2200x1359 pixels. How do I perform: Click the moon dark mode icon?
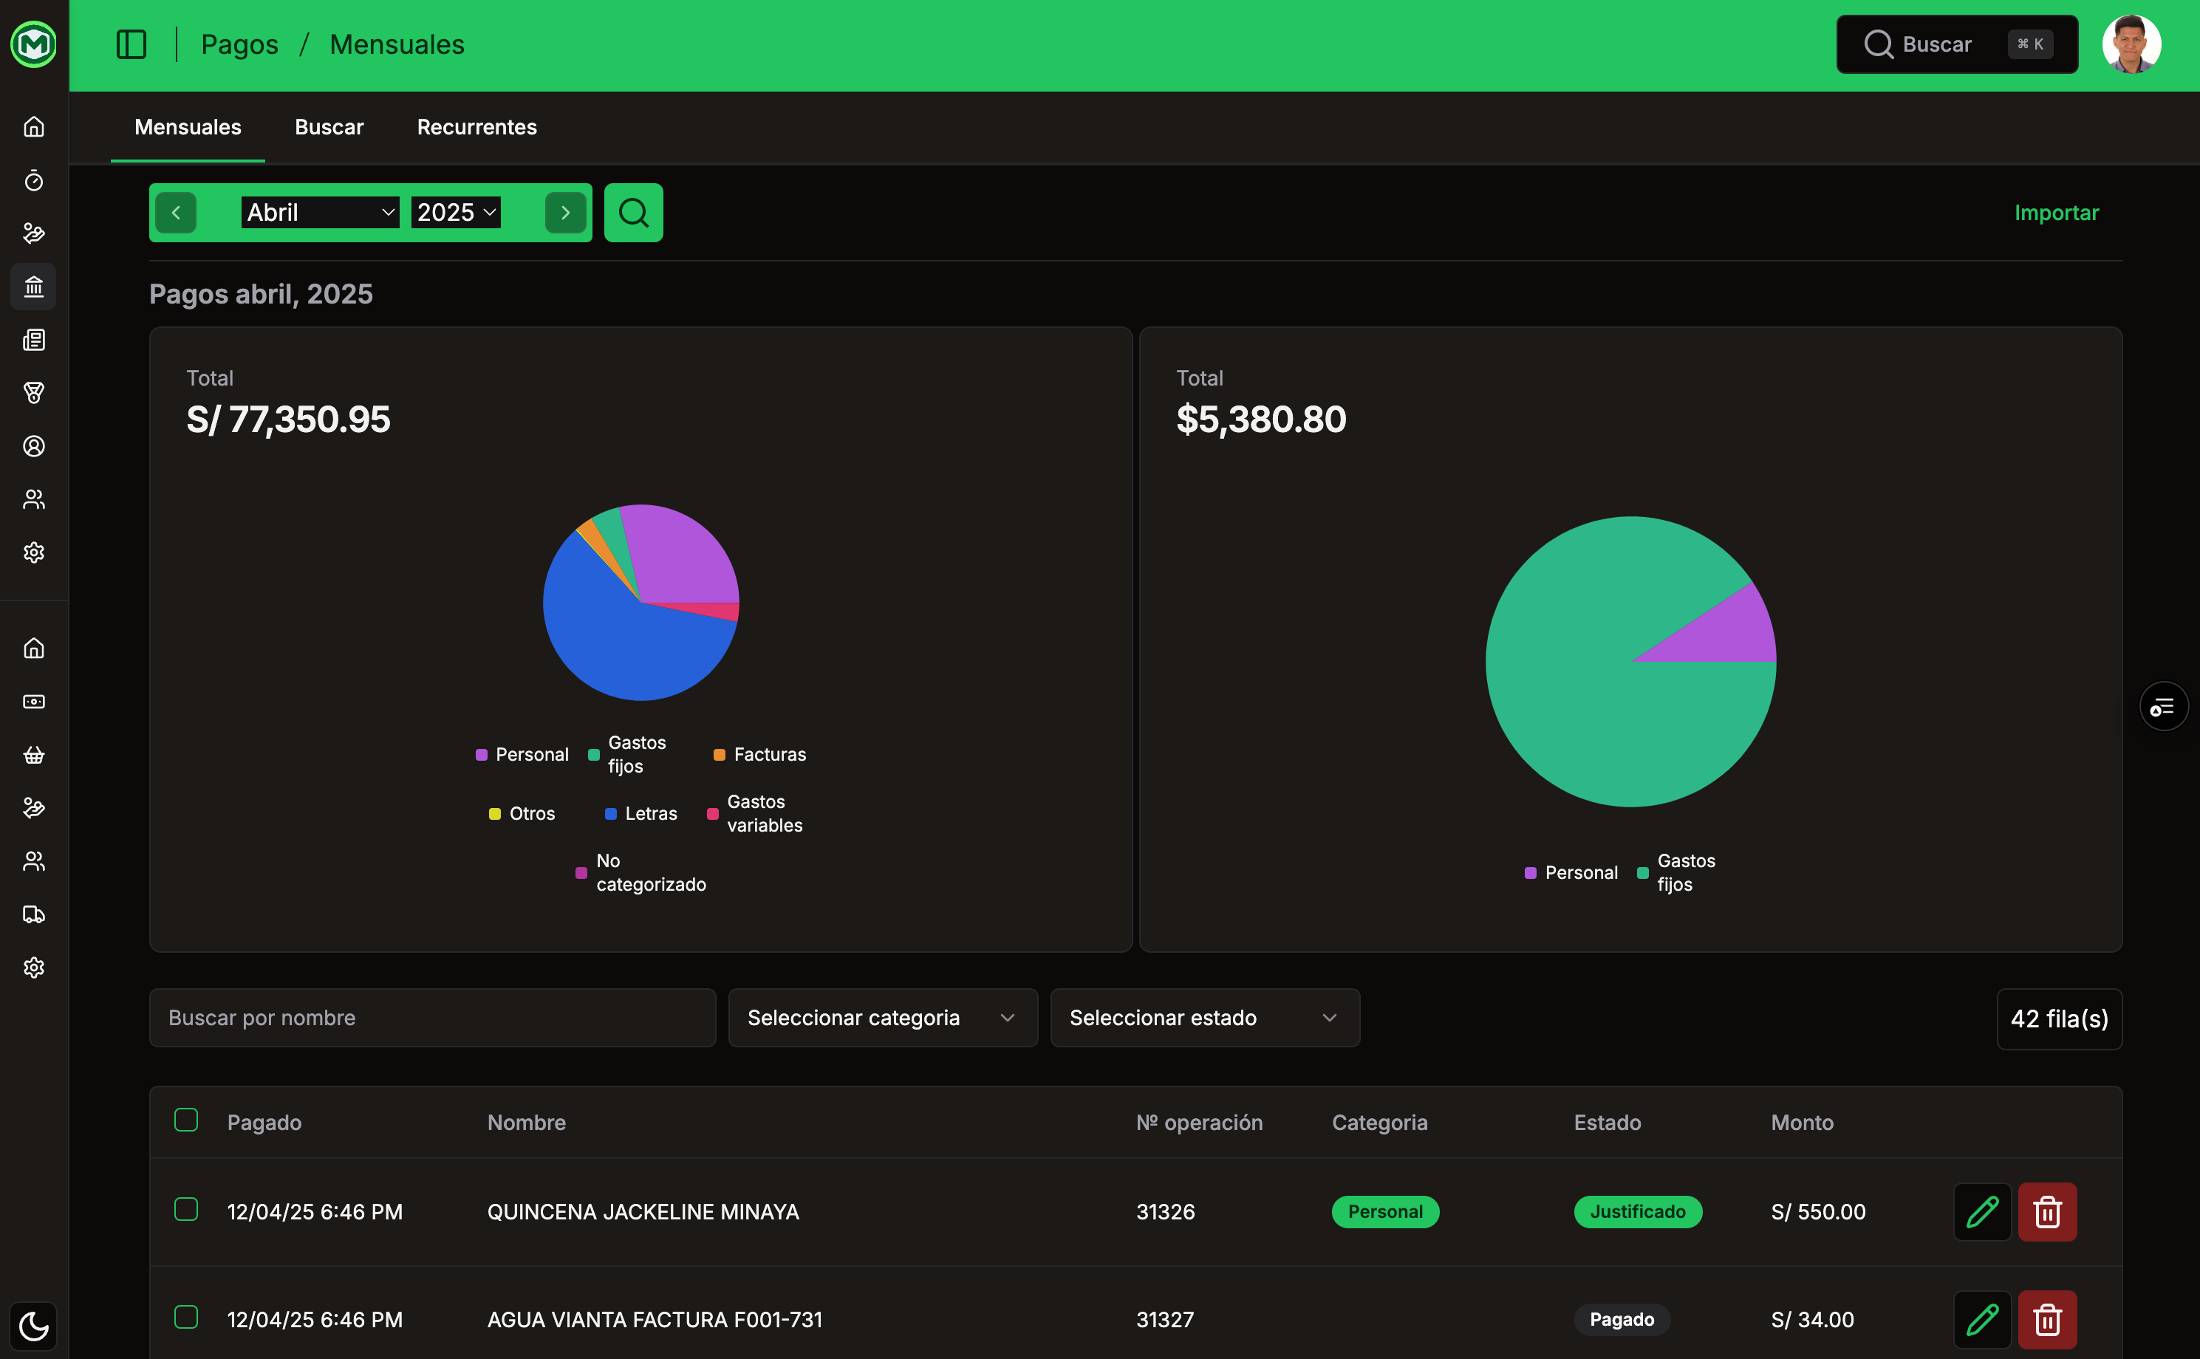pos(34,1326)
